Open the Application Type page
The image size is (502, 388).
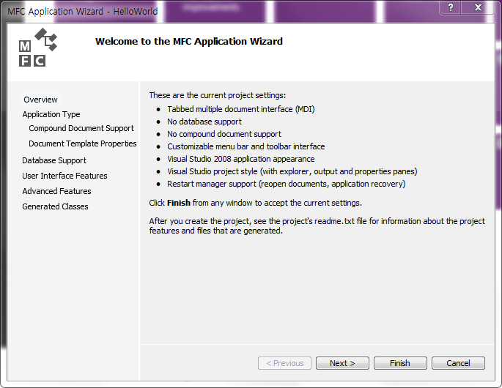point(51,114)
